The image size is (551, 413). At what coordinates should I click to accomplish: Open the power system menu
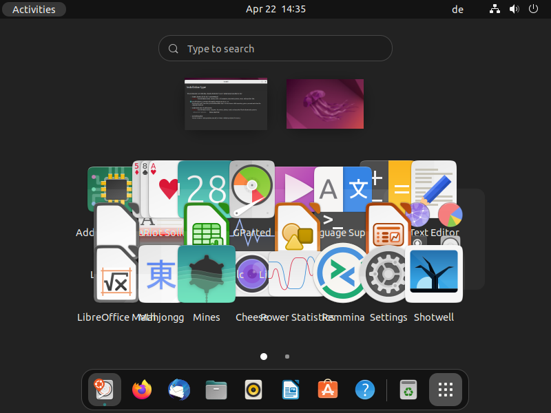tap(533, 9)
